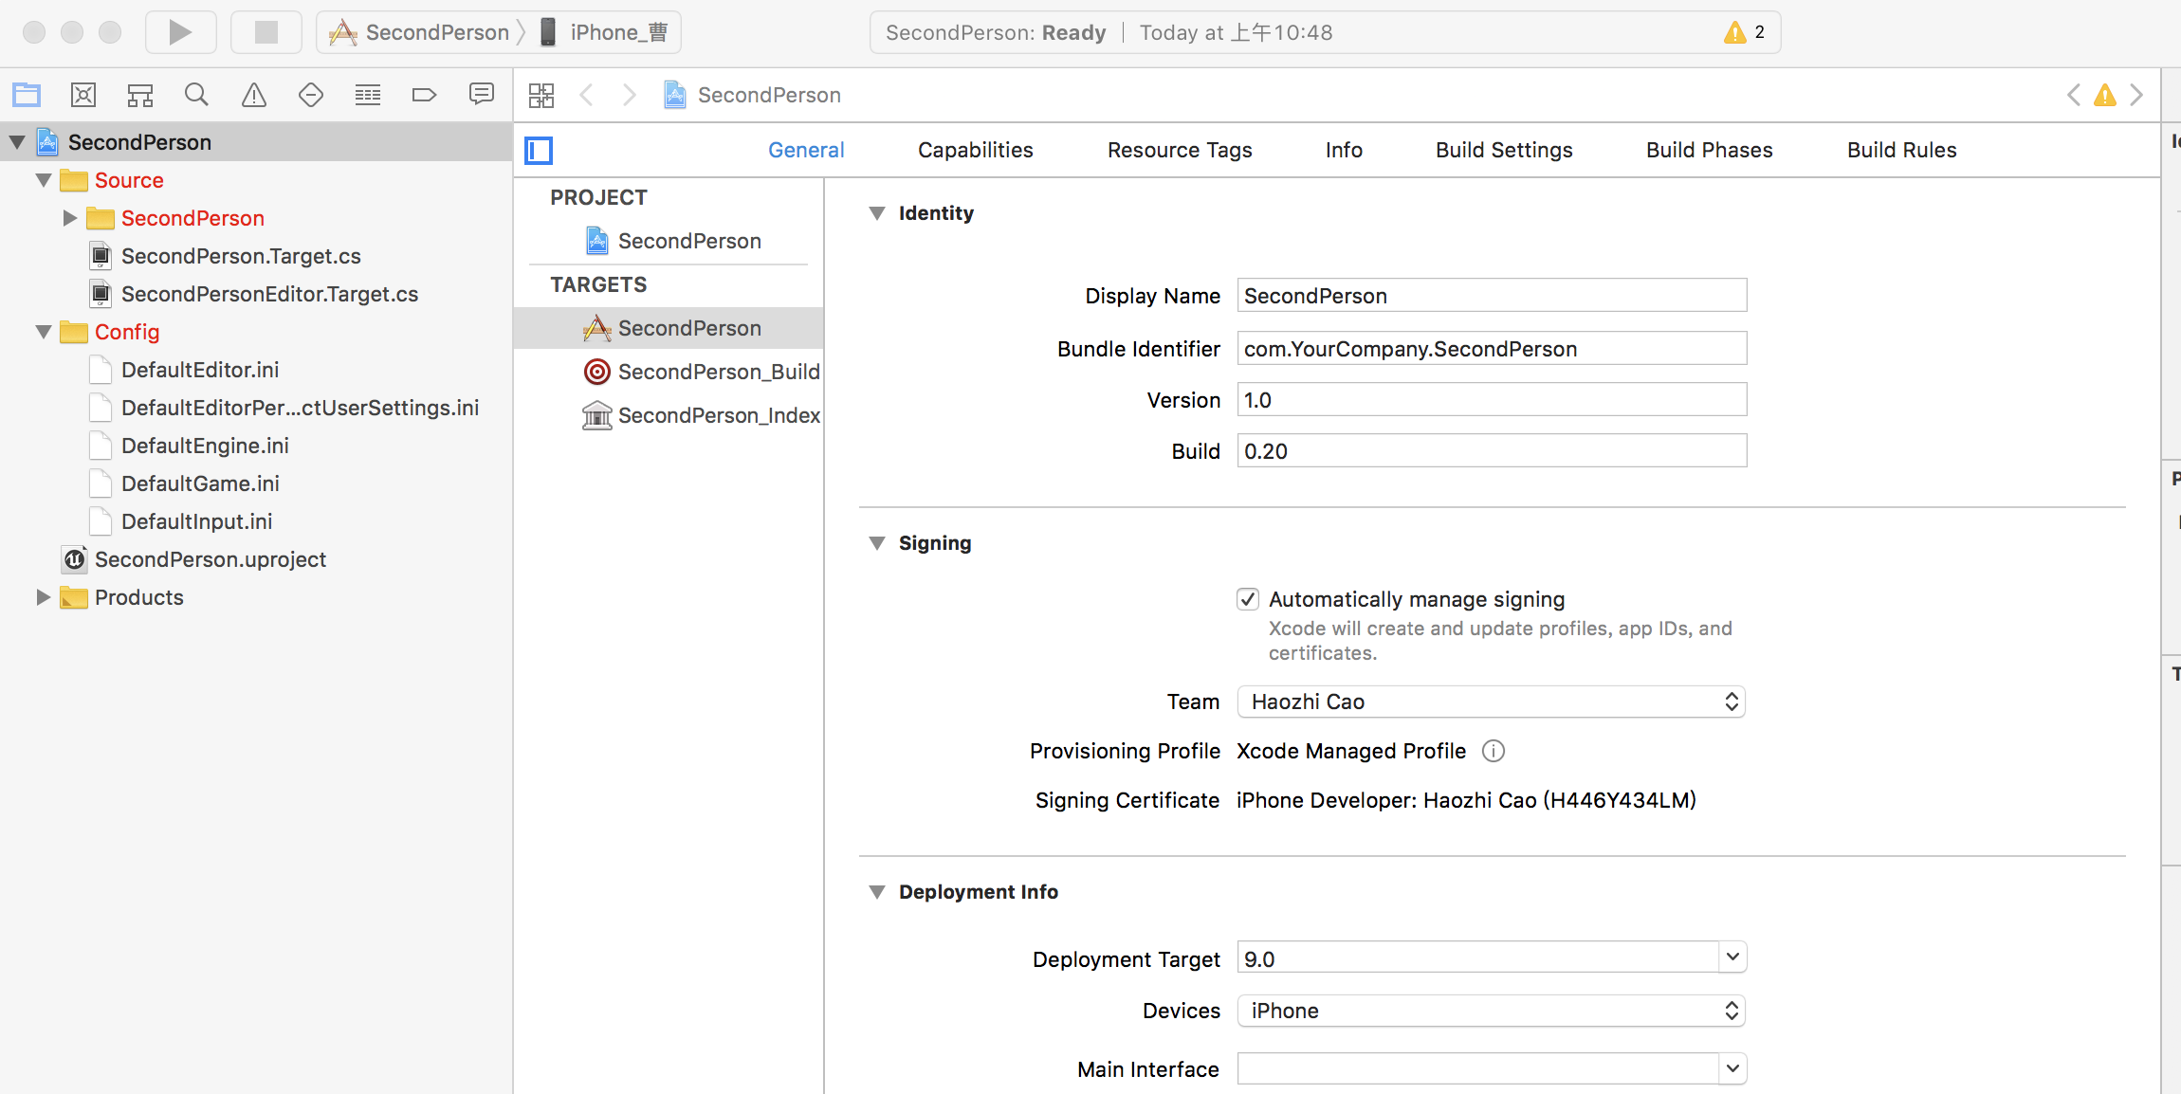Switch to the General tab

pos(806,150)
